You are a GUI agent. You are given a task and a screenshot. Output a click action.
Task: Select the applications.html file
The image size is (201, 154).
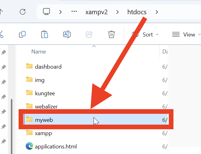click(x=56, y=146)
